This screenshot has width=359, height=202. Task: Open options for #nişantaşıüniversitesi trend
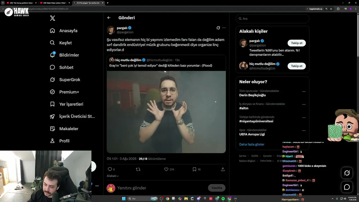(304, 118)
